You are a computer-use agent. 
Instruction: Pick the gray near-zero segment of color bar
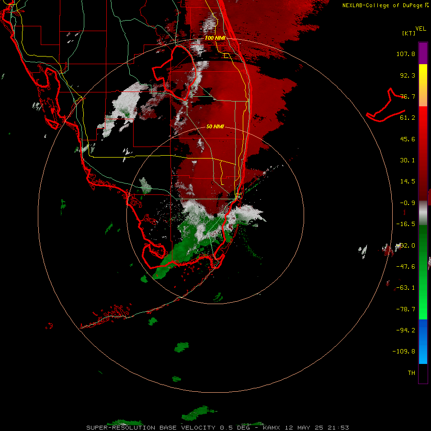(x=423, y=212)
